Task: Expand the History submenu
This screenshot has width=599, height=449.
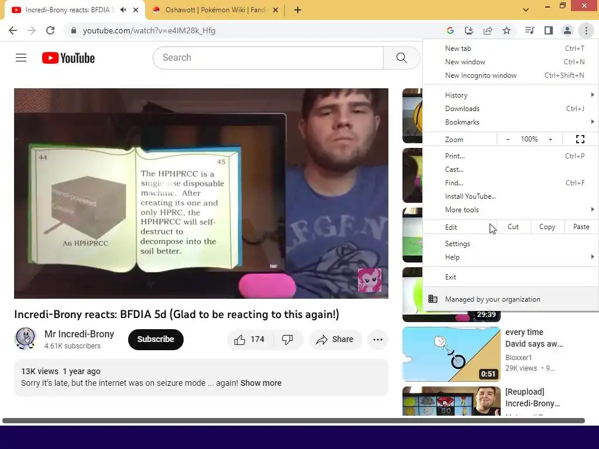Action: [511, 95]
